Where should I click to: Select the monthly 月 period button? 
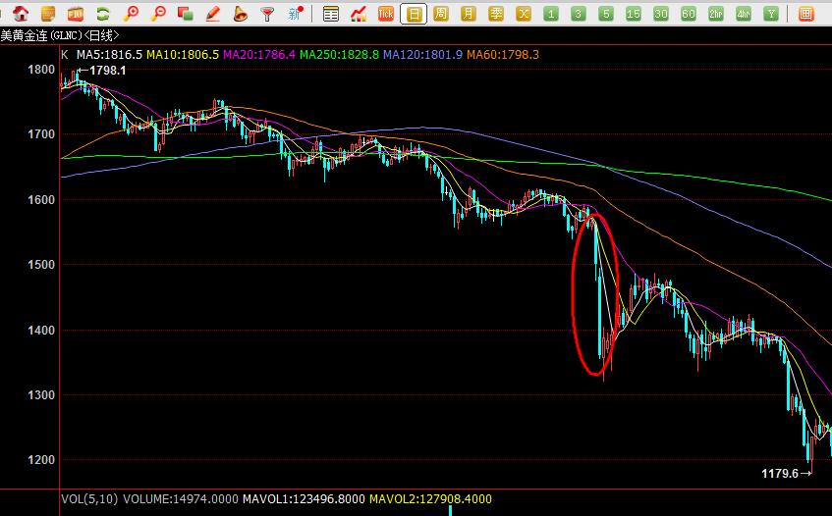click(x=469, y=14)
